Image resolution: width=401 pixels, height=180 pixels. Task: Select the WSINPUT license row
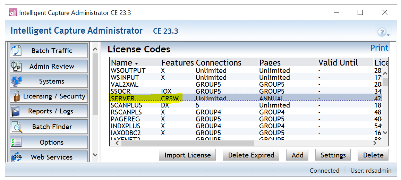246,77
